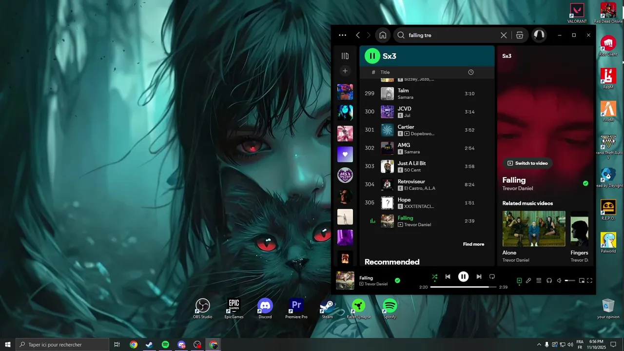This screenshot has height=351, width=624.
Task: Sort by the clock duration column
Action: (471, 72)
